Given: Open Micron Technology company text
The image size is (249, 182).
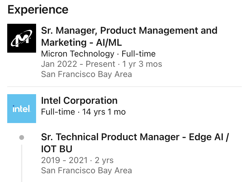Looking at the screenshot, I should [x=78, y=54].
